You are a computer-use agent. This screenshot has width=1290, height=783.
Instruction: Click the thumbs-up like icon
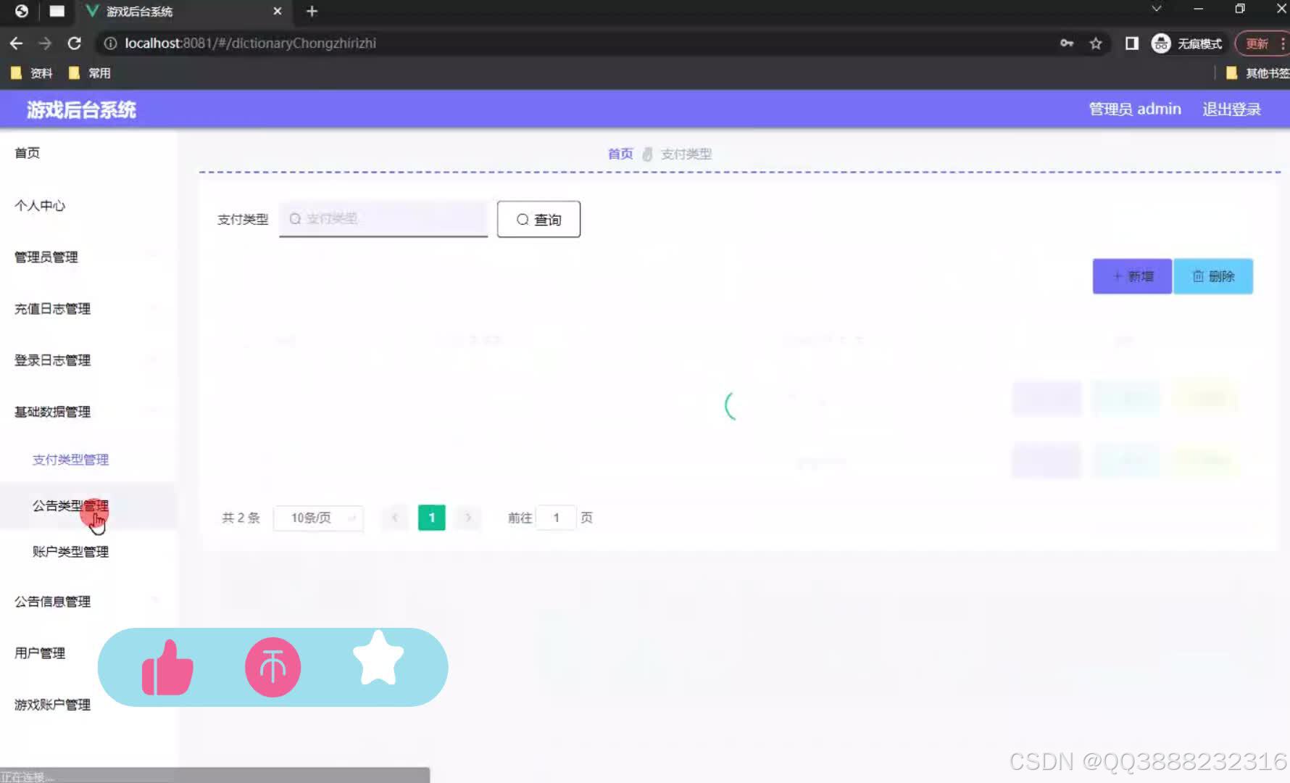tap(167, 666)
